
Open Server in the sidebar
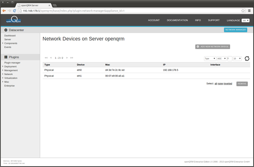[8, 39]
